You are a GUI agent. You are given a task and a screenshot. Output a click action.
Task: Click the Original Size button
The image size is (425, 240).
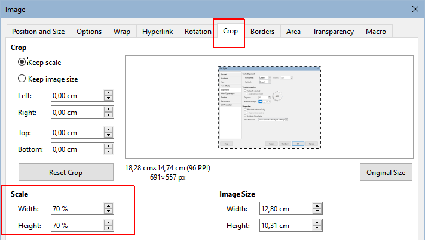pos(386,173)
